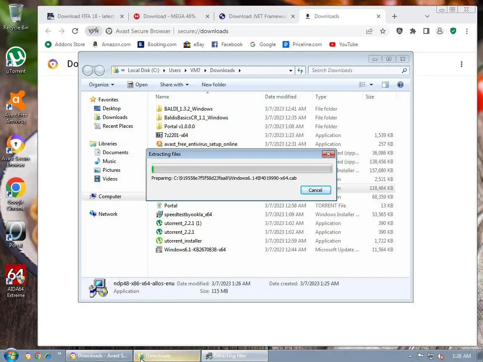Toggle the Explorer preview pane icon
This screenshot has height=362, width=483.
point(385,85)
